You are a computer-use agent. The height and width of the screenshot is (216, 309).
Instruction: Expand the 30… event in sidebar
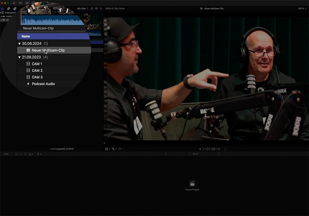coord(1,20)
